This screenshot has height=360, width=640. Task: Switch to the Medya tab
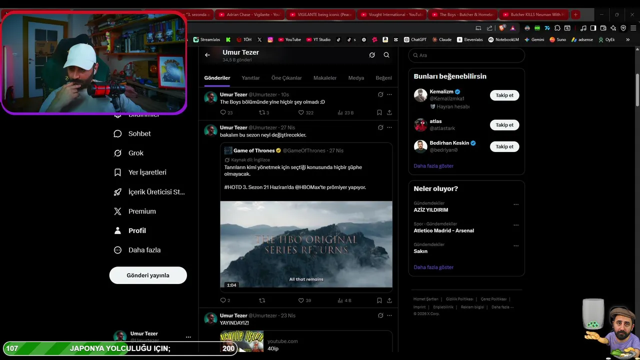click(x=356, y=78)
